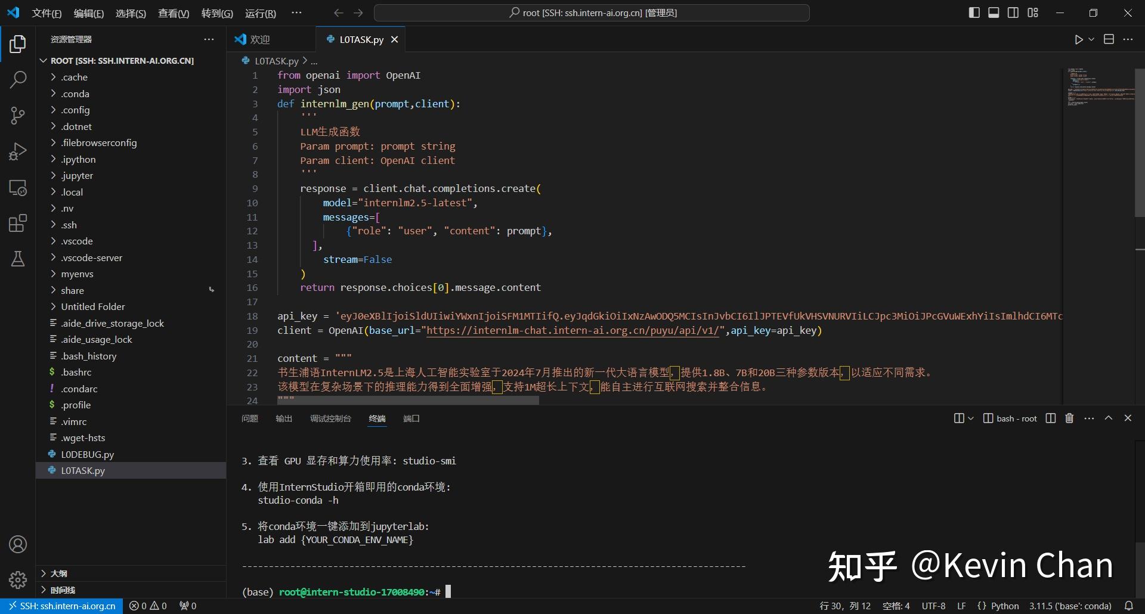Select the Python 3.11.5 conda interpreter

pos(1069,605)
